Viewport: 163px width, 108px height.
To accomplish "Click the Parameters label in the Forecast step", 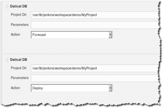I will pos(20,25).
